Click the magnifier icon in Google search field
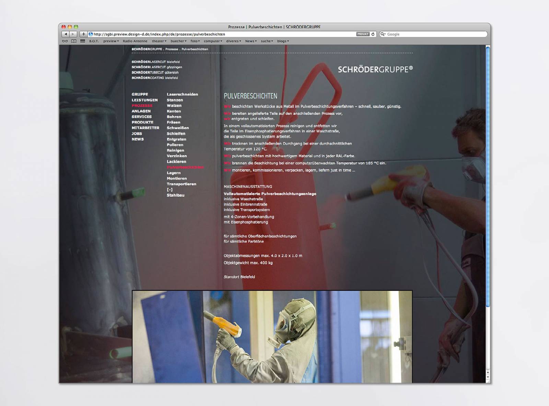 pos(383,34)
